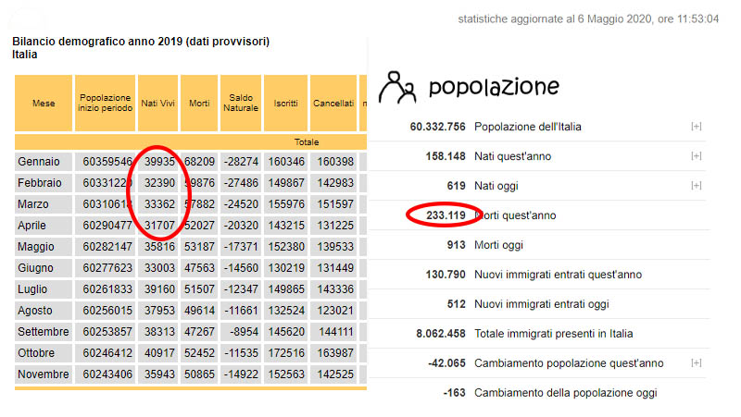
Task: Expand Cambiamento popolazione quest'anno details
Action: (696, 363)
